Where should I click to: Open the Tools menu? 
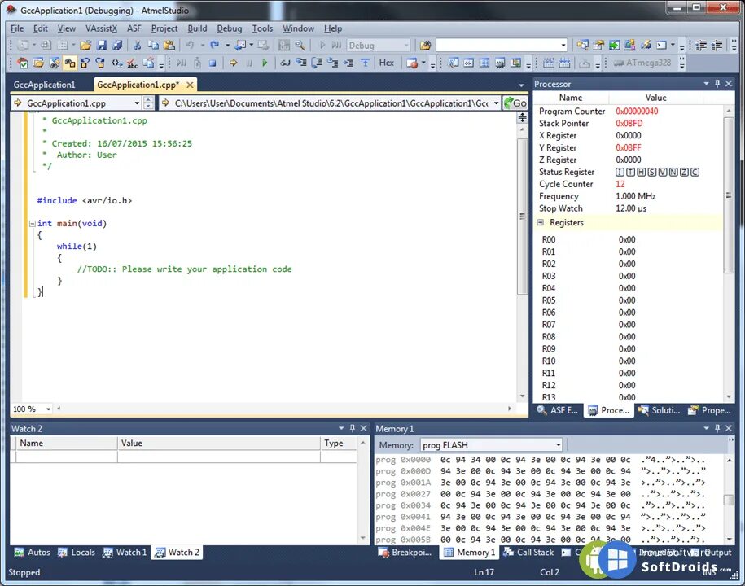tap(262, 28)
